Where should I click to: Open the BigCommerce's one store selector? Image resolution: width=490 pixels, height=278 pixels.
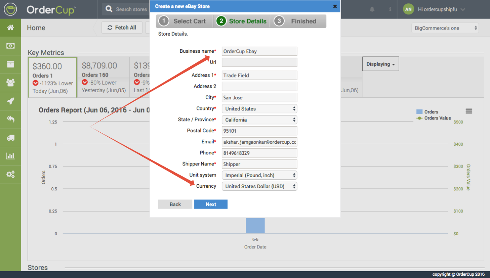445,28
